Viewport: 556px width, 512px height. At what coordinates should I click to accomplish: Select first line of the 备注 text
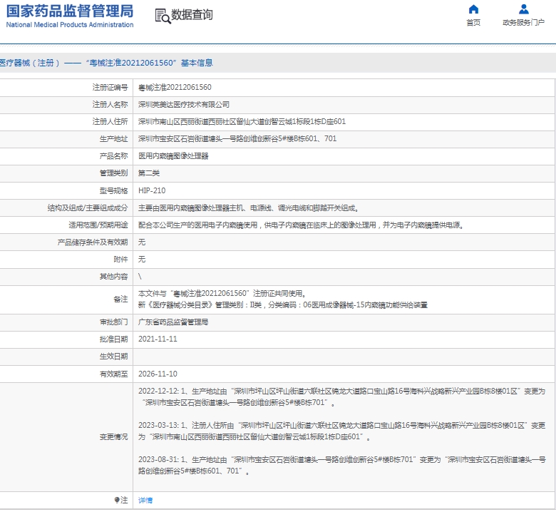[222, 293]
